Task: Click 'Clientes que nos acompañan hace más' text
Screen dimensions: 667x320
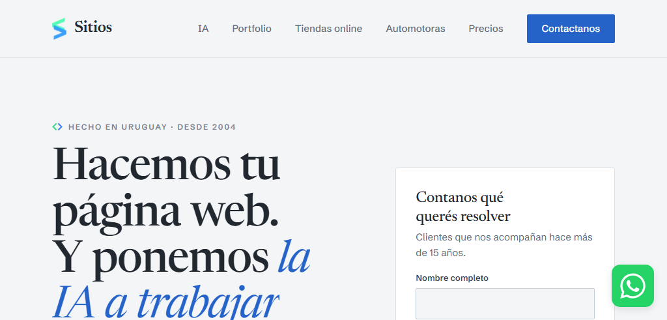Action: [x=504, y=237]
